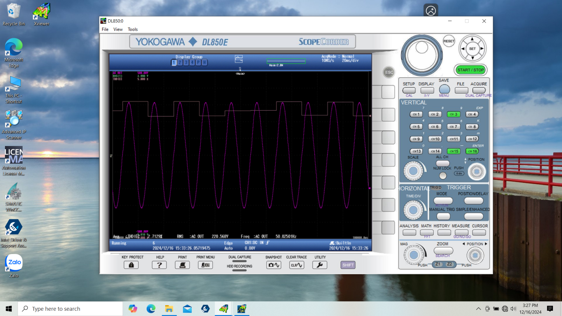This screenshot has width=562, height=316.
Task: Toggle channel CH16 button
Action: [x=472, y=151]
